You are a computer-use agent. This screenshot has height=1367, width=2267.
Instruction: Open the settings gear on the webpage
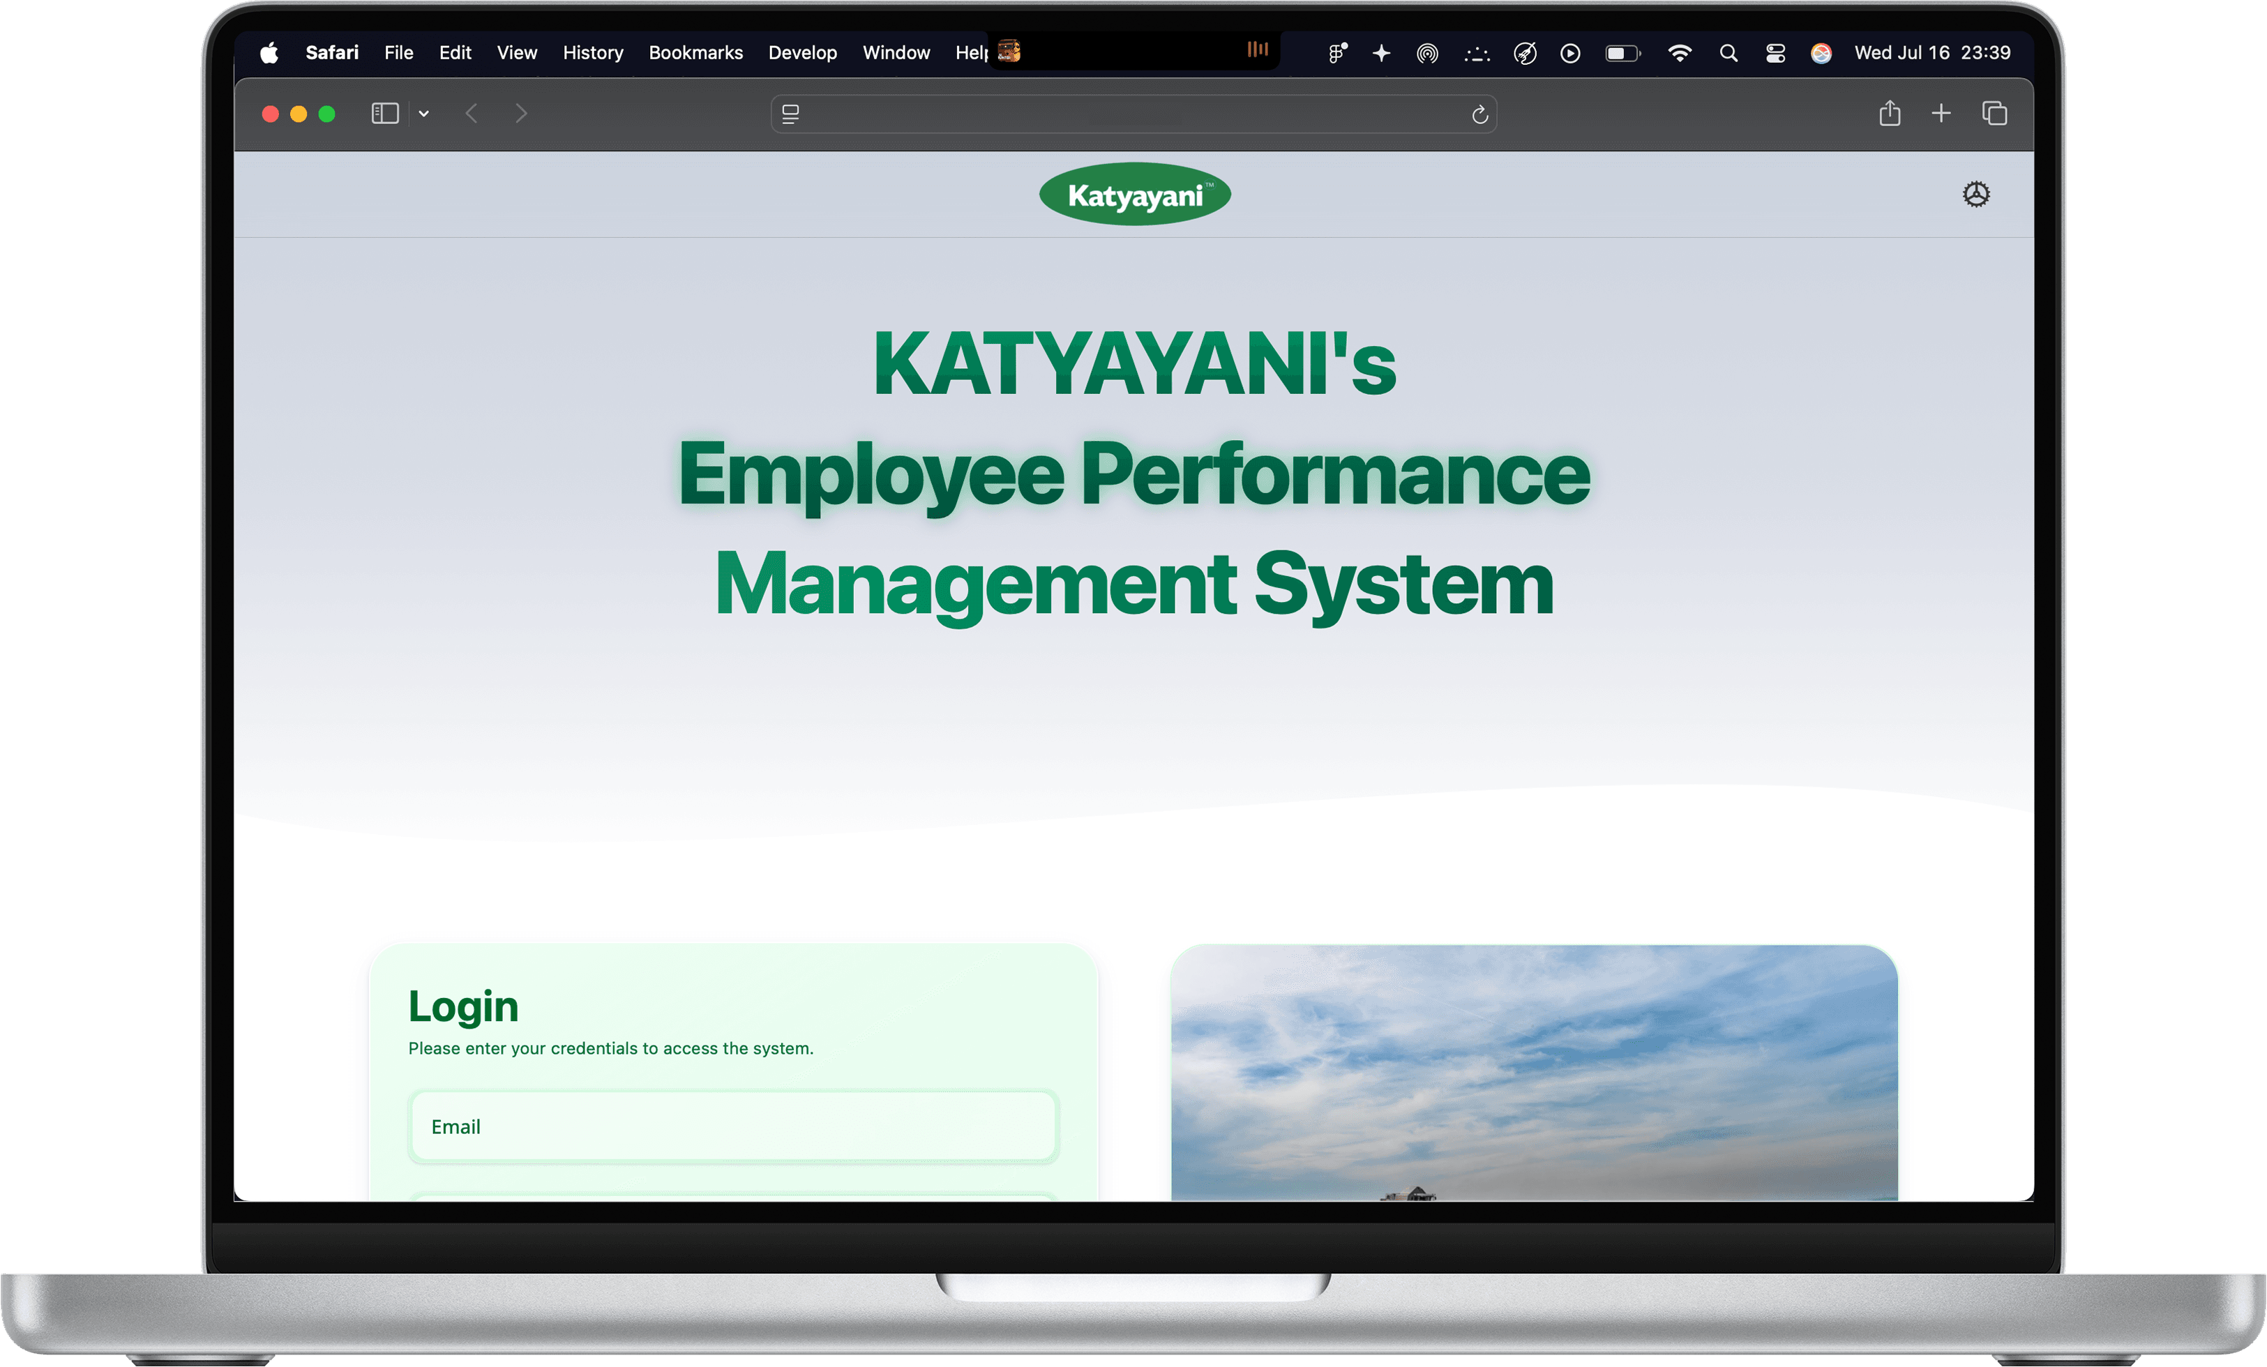pos(1975,194)
